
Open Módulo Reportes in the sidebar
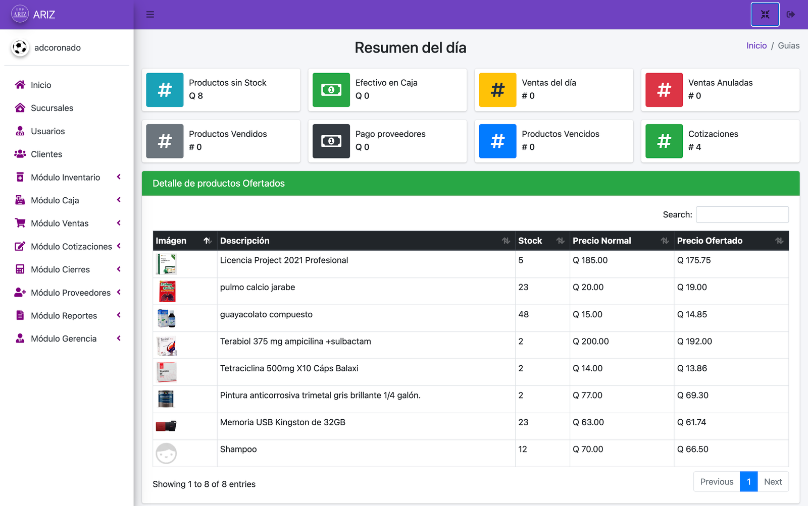(x=67, y=315)
